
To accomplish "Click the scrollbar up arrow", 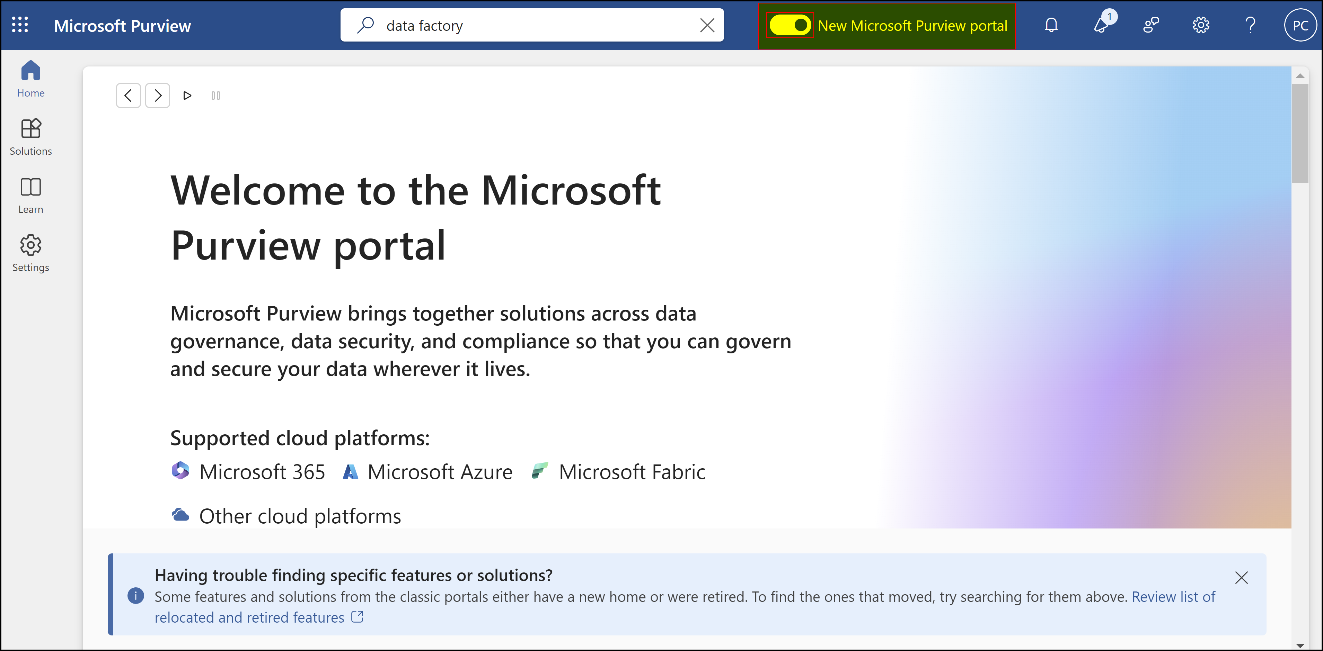I will point(1300,76).
